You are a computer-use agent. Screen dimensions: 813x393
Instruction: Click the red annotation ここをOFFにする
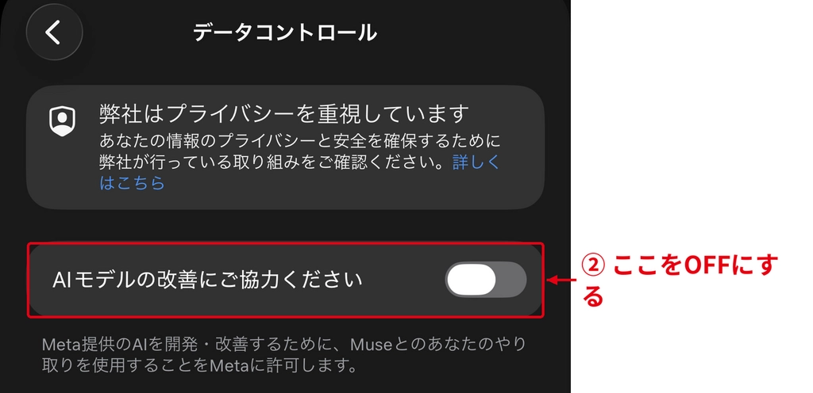click(680, 280)
